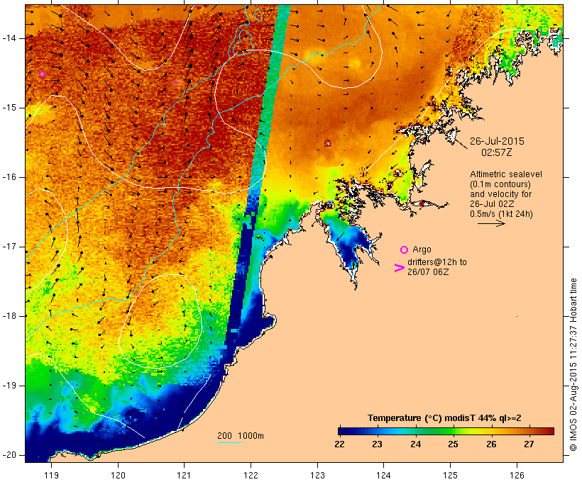Image resolution: width=582 pixels, height=482 pixels.
Task: Click the color bar value 24
Action: point(415,444)
